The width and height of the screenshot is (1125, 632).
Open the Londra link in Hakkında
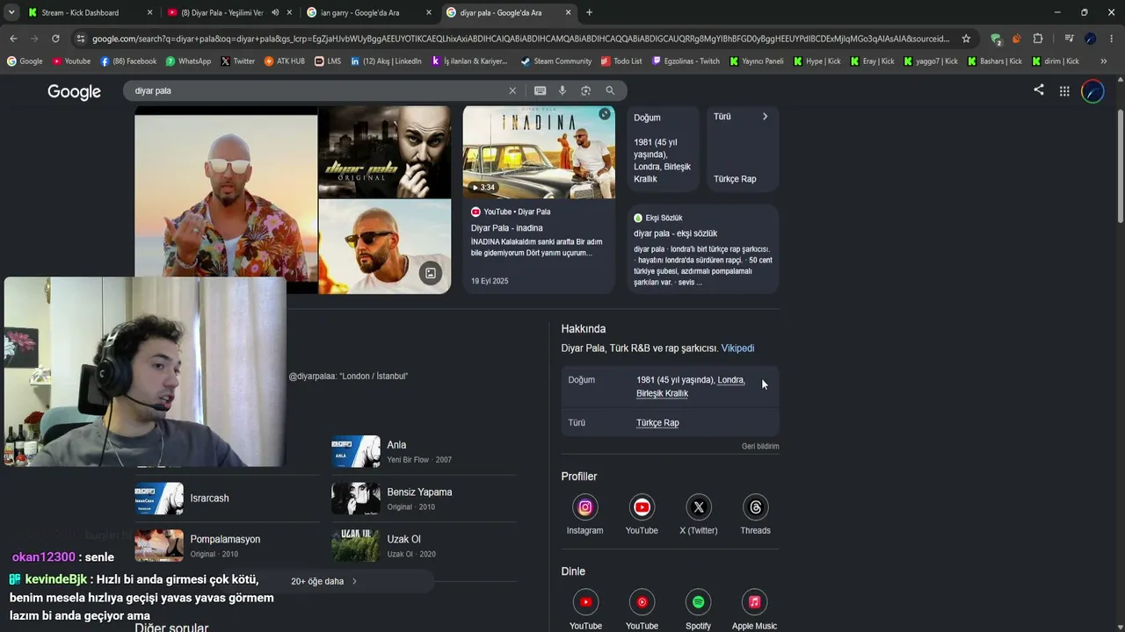click(x=731, y=380)
